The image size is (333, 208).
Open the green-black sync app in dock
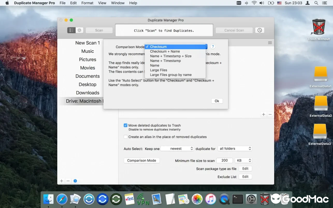(x=116, y=199)
